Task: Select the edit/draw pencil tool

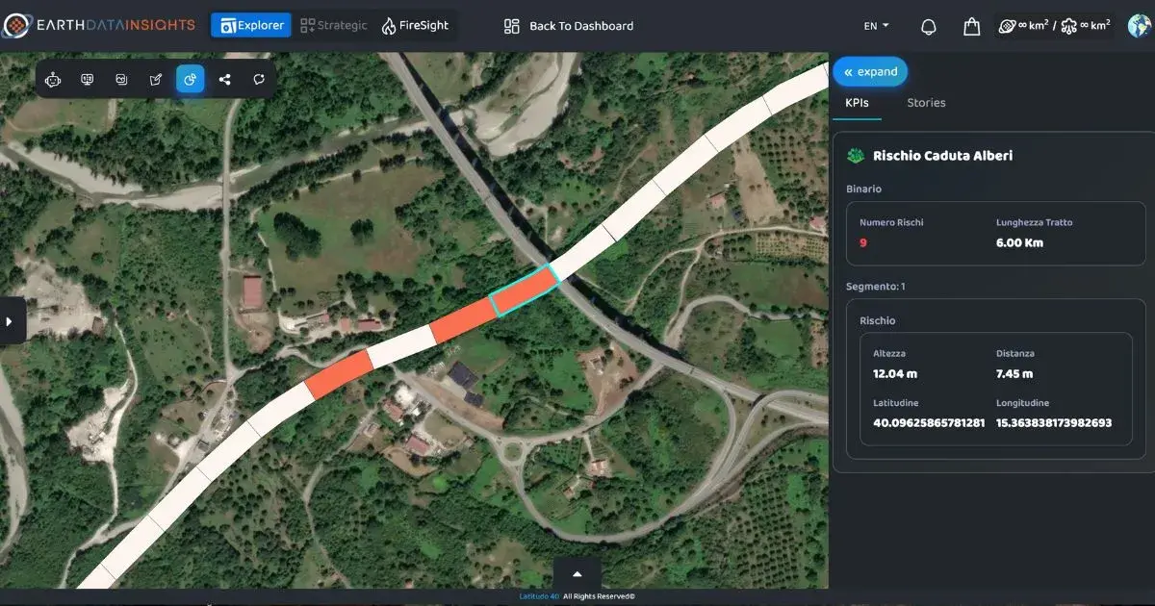Action: [156, 80]
